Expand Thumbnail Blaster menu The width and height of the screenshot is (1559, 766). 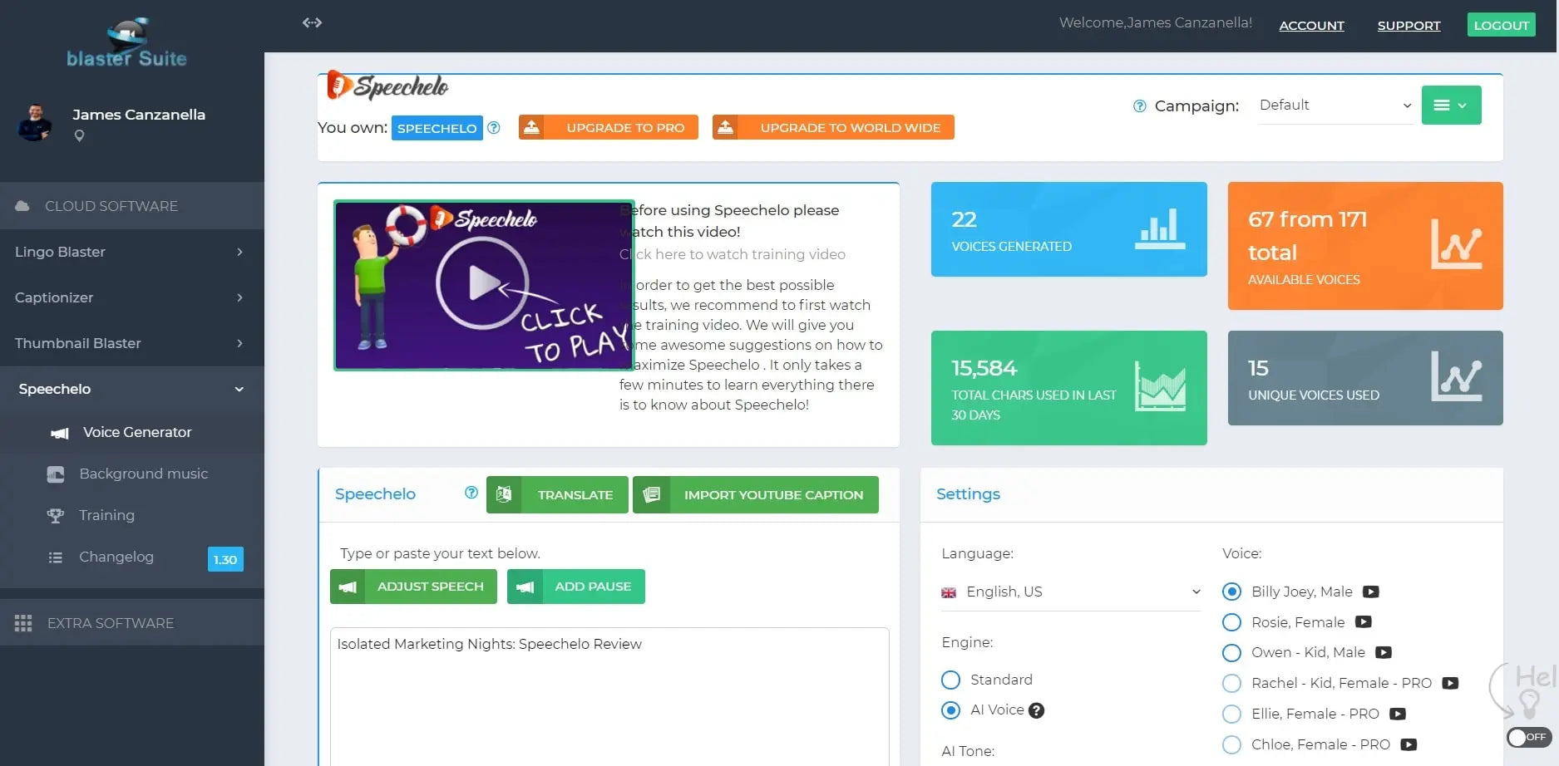click(x=132, y=343)
